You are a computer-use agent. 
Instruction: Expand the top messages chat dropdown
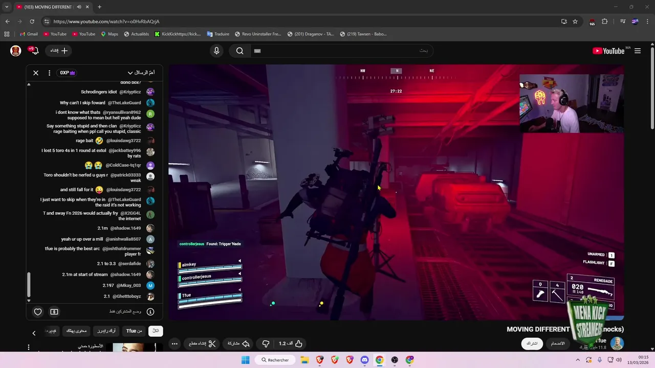pos(141,73)
